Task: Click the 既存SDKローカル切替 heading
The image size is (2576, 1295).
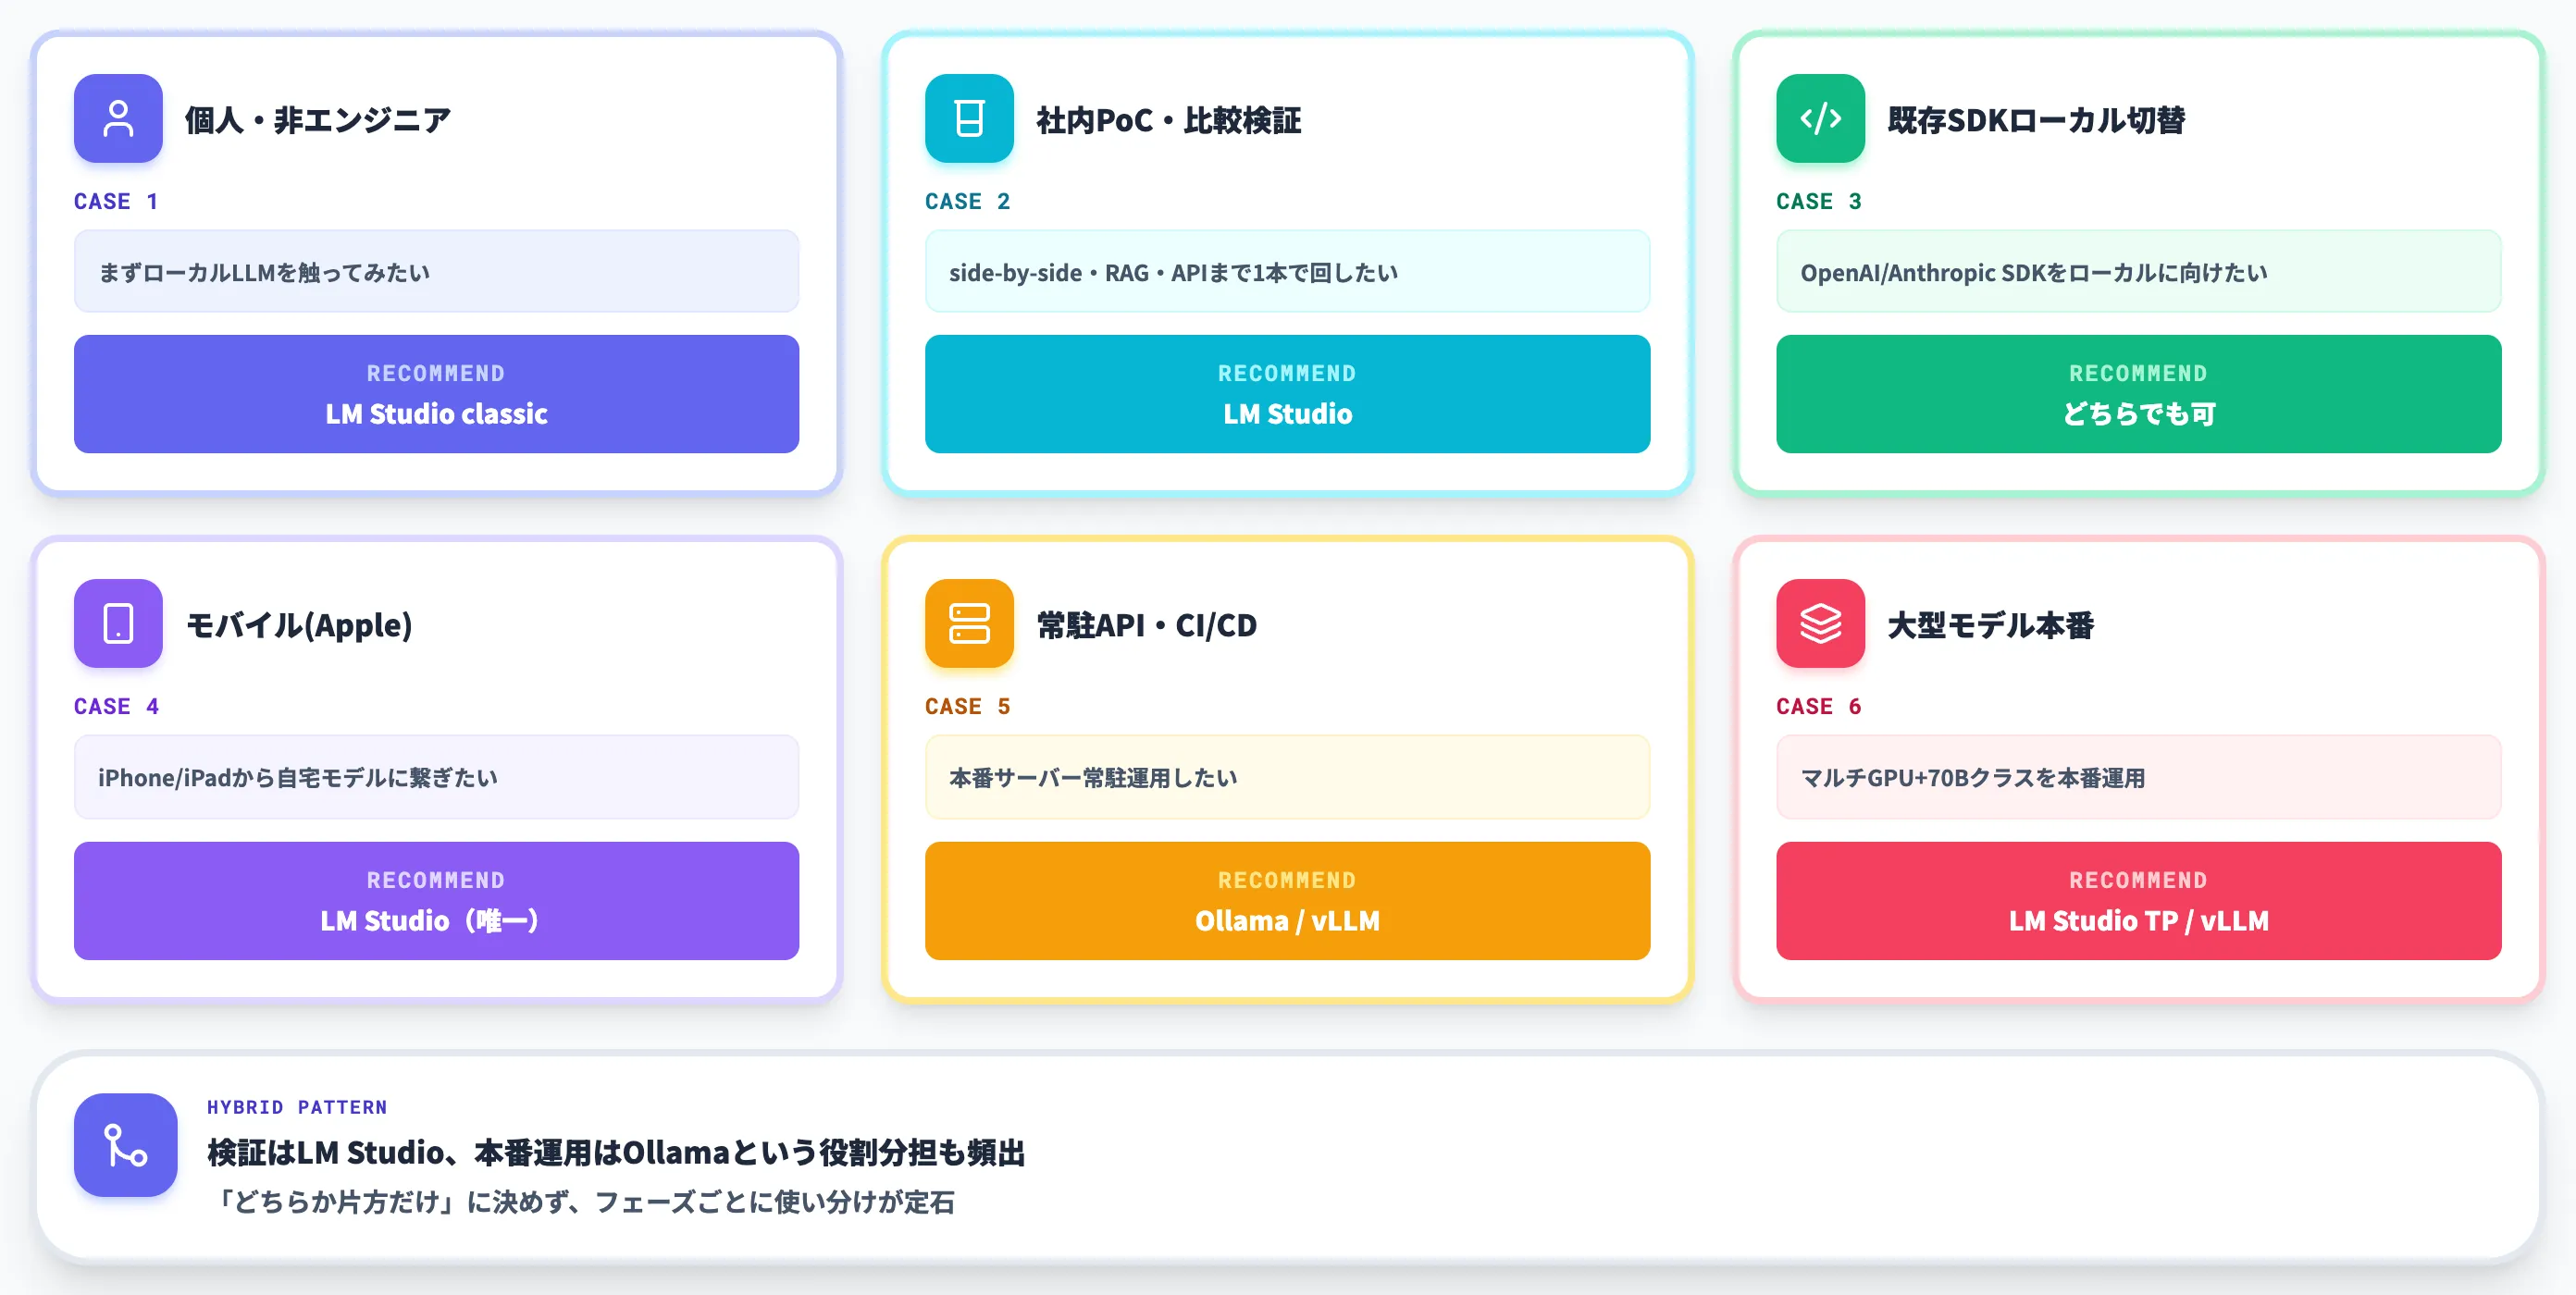Action: click(2036, 120)
